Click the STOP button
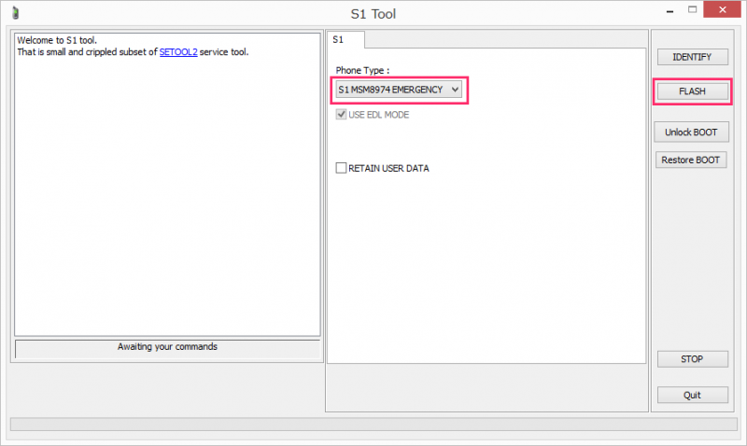The image size is (747, 446). coord(692,359)
